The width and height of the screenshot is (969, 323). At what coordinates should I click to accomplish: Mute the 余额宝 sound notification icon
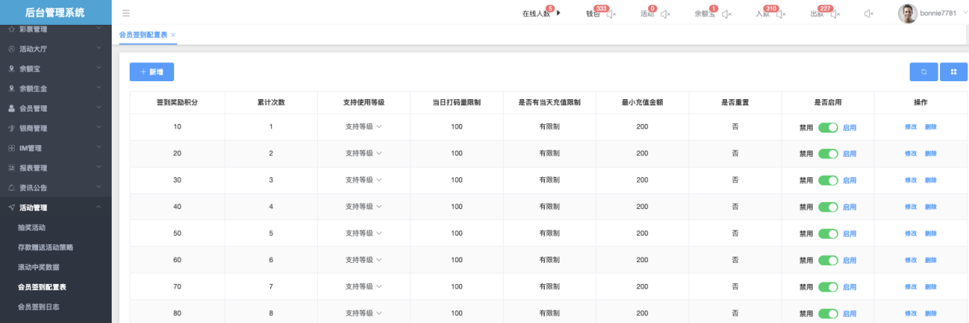tap(726, 14)
